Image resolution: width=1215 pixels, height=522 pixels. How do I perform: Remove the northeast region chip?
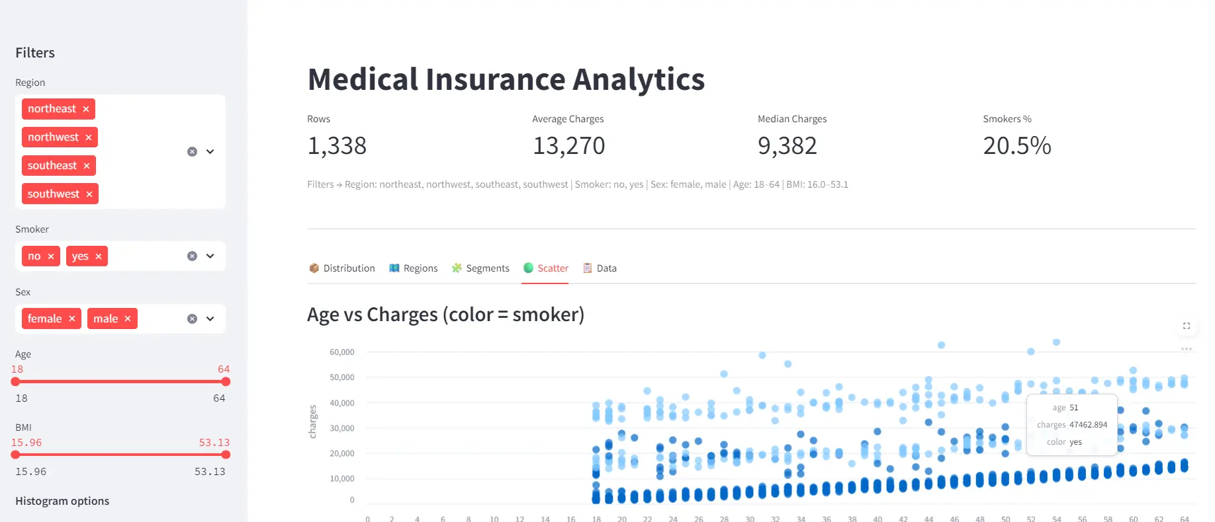pos(86,108)
